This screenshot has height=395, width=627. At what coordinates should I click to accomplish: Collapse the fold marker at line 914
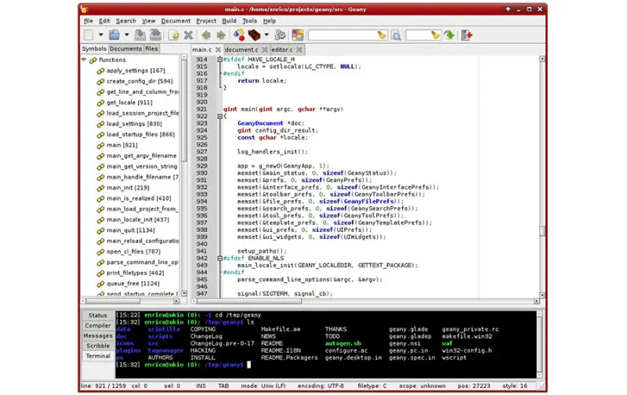219,59
